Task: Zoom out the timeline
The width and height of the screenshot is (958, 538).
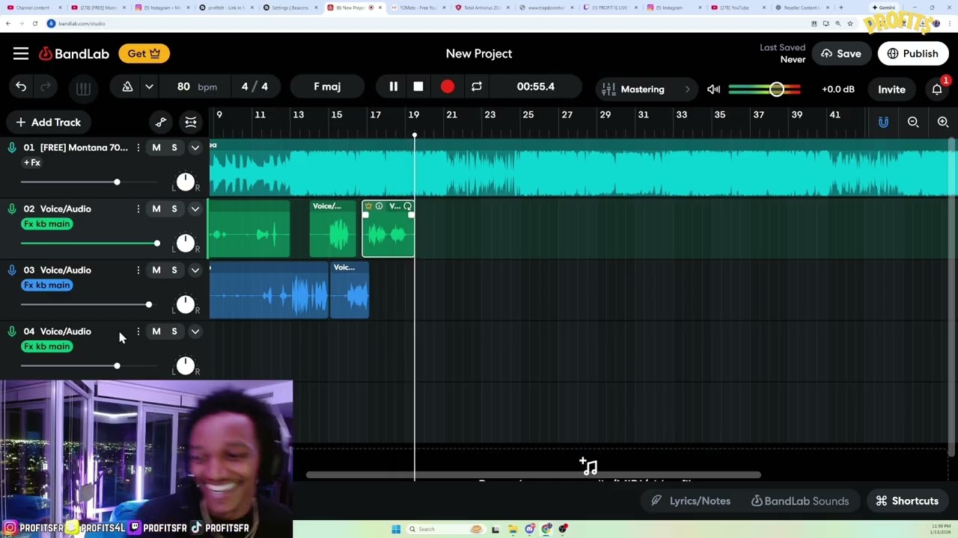Action: pos(913,122)
